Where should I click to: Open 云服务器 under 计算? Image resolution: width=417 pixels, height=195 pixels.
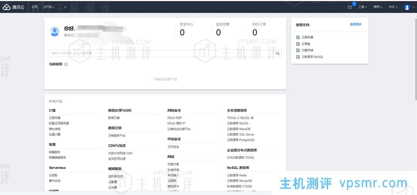coord(55,118)
